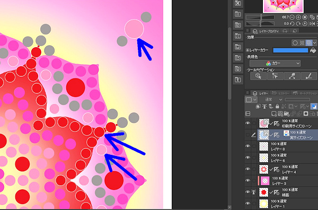
Task: Click レイヤー 3 pink thumbnail
Action: [x=265, y=181]
